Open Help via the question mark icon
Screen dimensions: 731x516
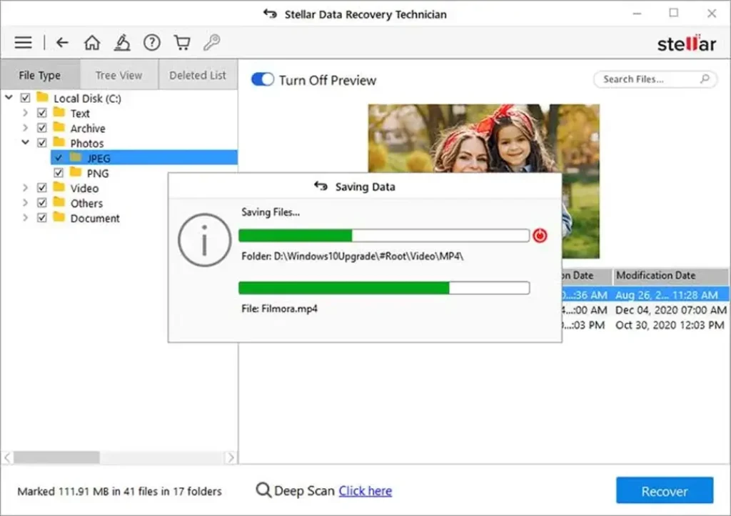[x=151, y=42]
